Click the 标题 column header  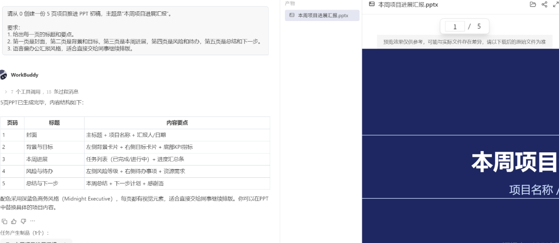[54, 123]
